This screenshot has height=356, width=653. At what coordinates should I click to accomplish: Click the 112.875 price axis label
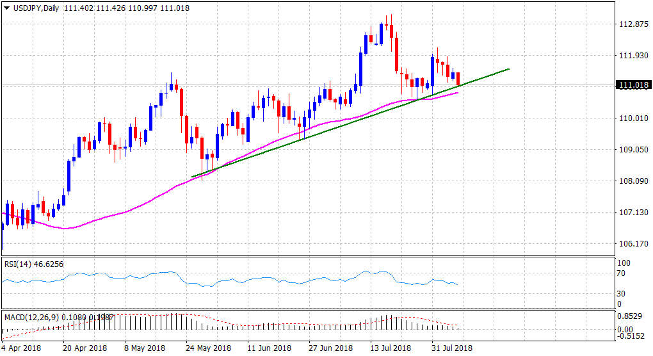(633, 24)
